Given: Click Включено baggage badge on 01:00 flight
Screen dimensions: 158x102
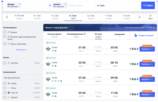Looking at the screenshot, I should tap(51, 43).
